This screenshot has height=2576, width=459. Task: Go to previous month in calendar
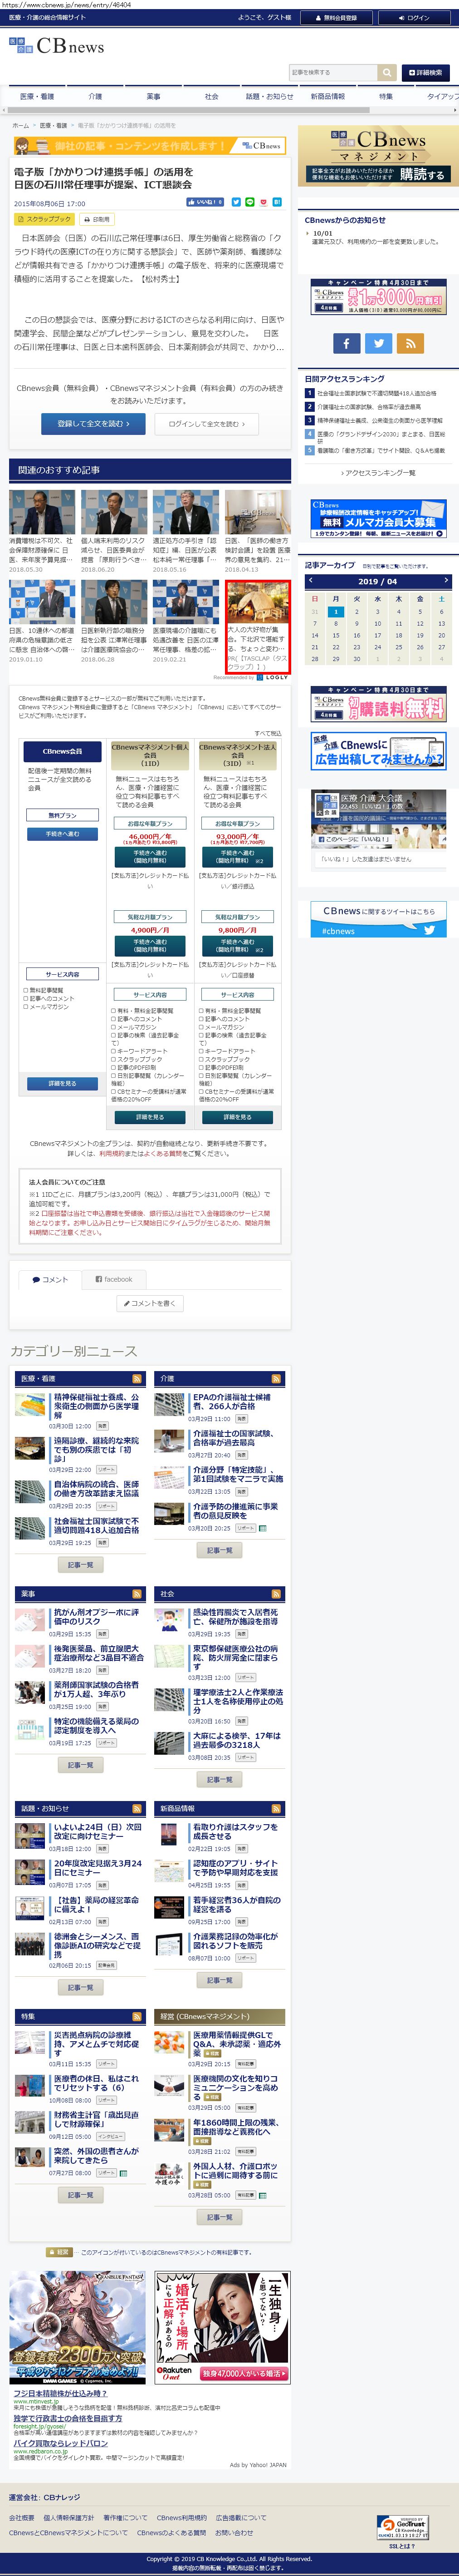pos(311,580)
